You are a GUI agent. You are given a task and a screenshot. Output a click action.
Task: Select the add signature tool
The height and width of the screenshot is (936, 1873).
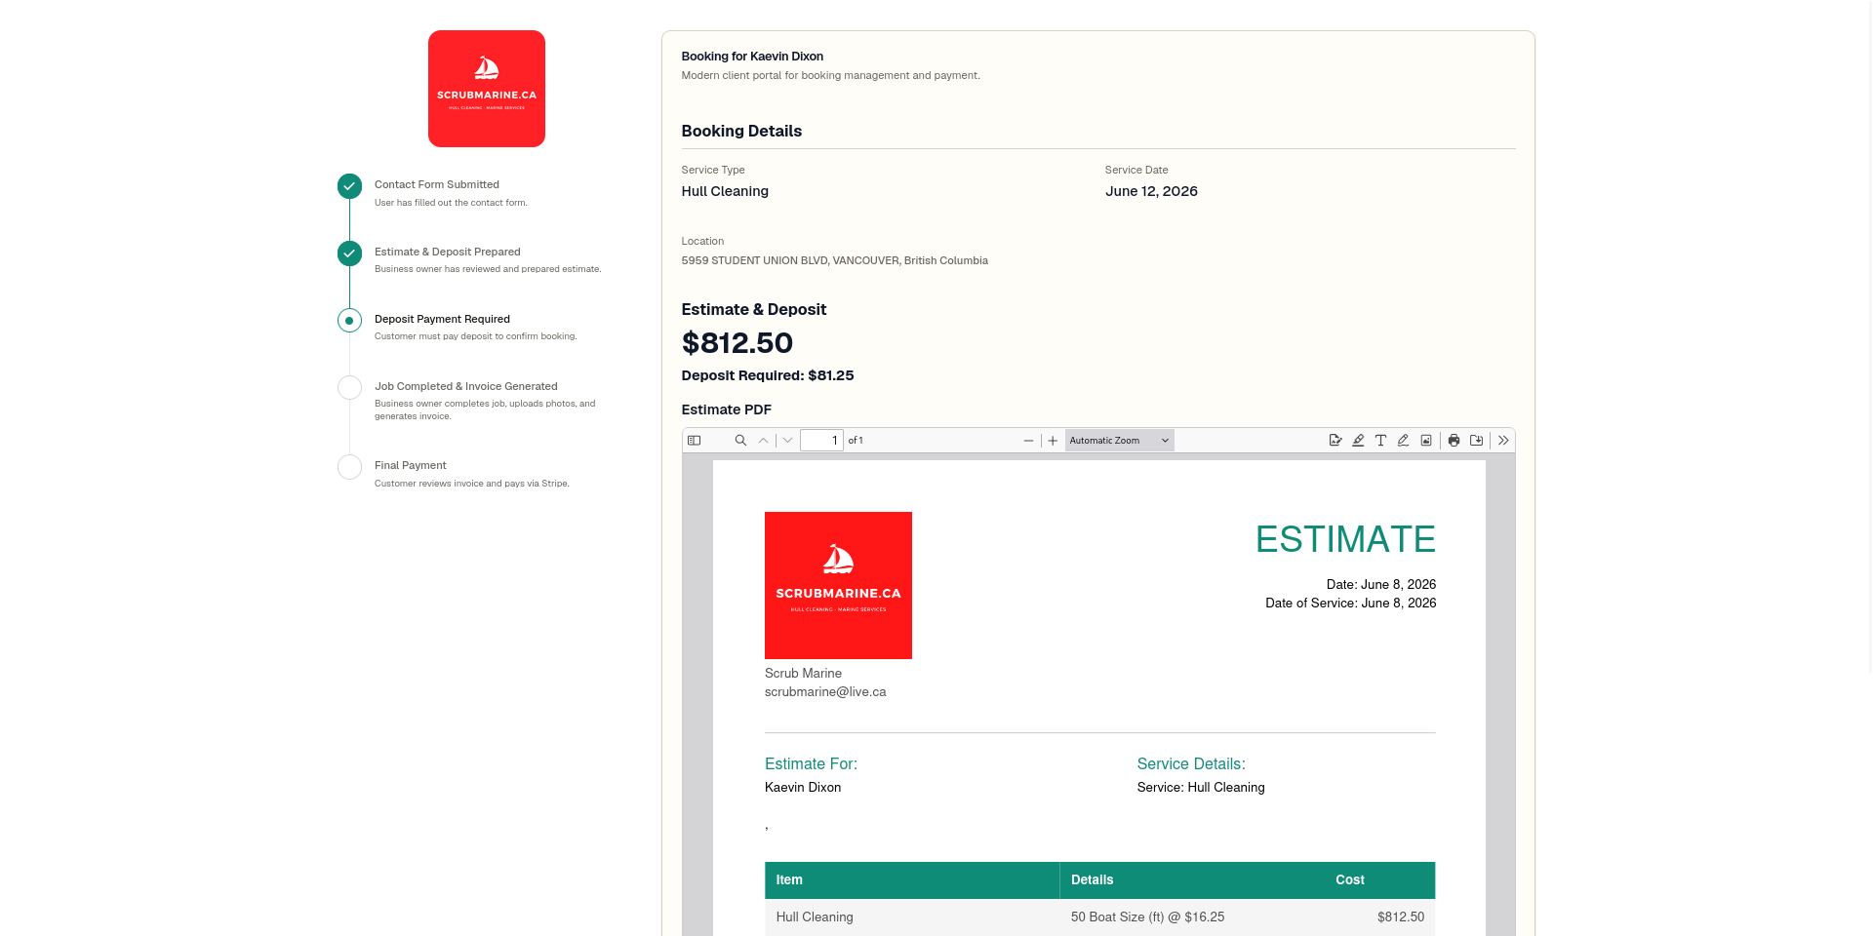tap(1335, 441)
